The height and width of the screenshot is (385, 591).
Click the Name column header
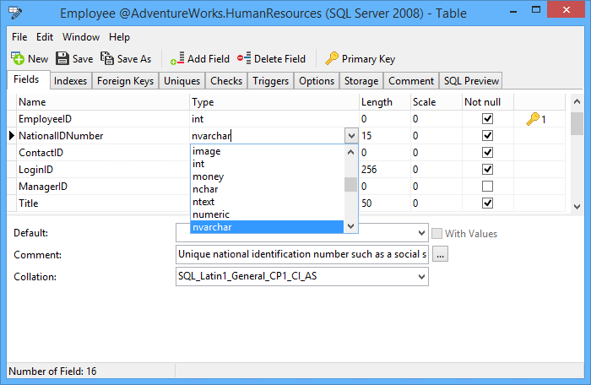coord(103,102)
